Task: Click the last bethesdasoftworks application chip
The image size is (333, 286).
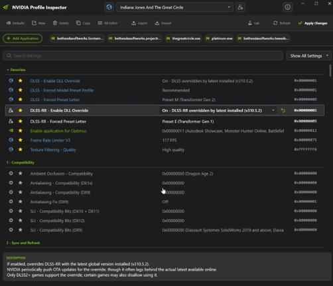Action: coord(263,39)
